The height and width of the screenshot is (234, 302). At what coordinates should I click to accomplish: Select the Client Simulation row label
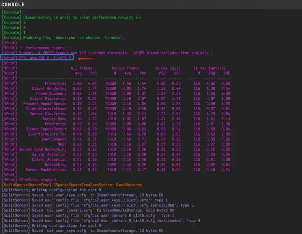pyautogui.click(x=48, y=99)
